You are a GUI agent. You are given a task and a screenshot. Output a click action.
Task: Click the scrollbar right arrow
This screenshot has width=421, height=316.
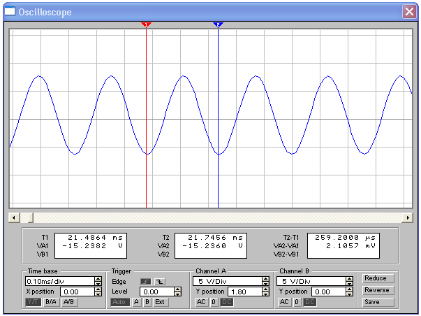point(407,217)
